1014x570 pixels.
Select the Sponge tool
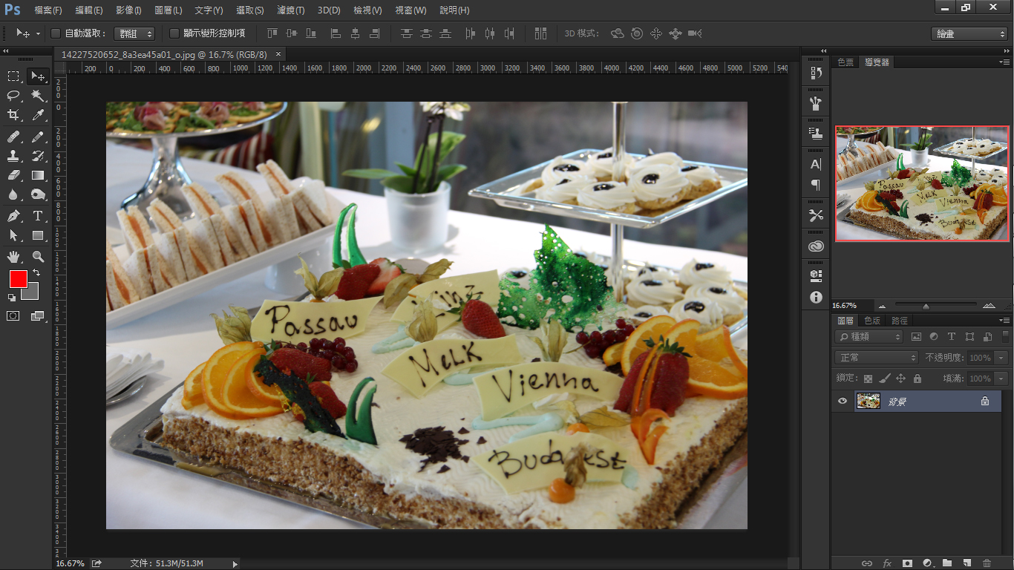click(x=38, y=194)
